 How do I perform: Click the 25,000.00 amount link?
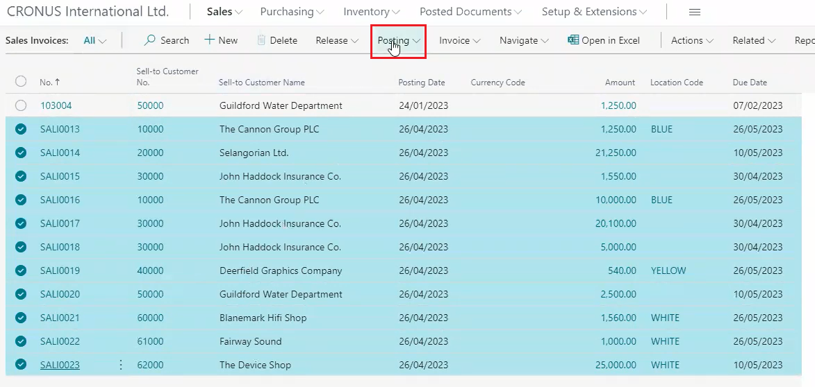[x=616, y=365]
